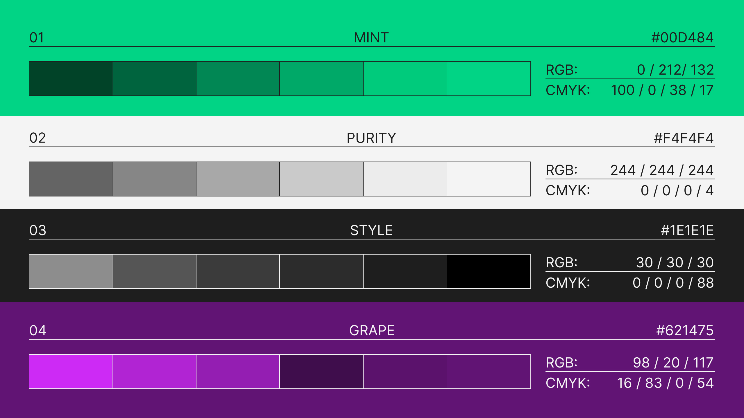Select the #00D484 hex code text
744x418 pixels.
(682, 38)
